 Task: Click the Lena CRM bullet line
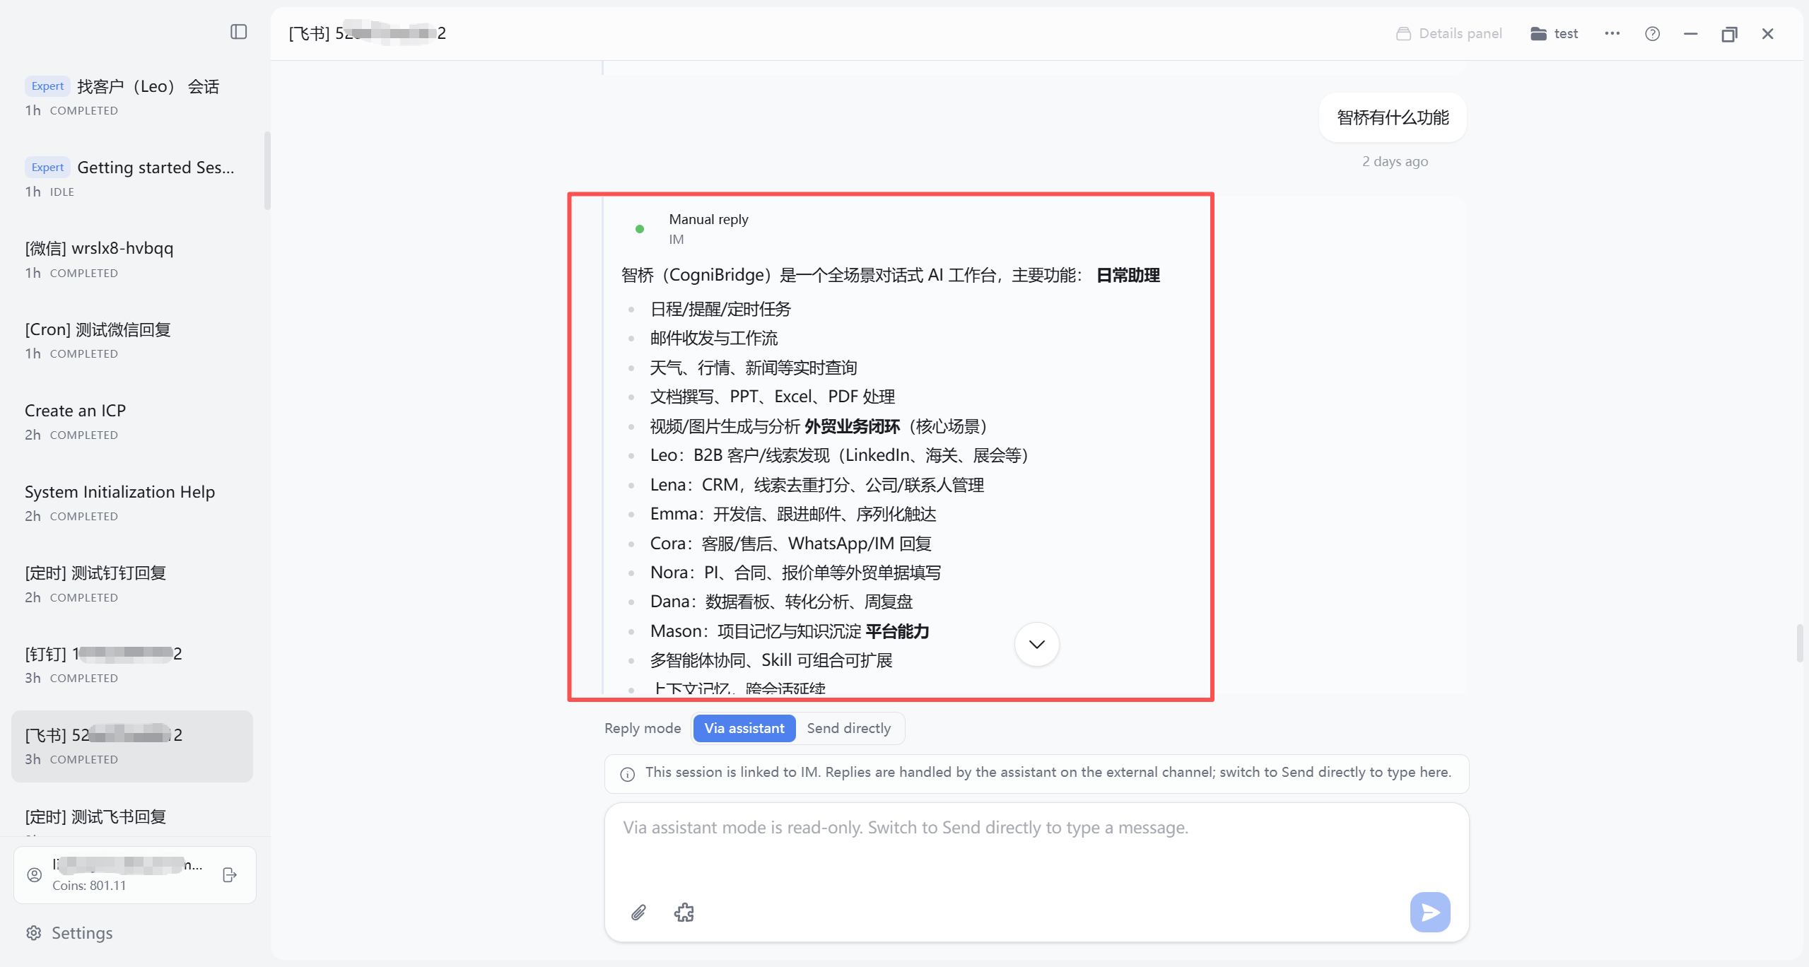pyautogui.click(x=817, y=485)
